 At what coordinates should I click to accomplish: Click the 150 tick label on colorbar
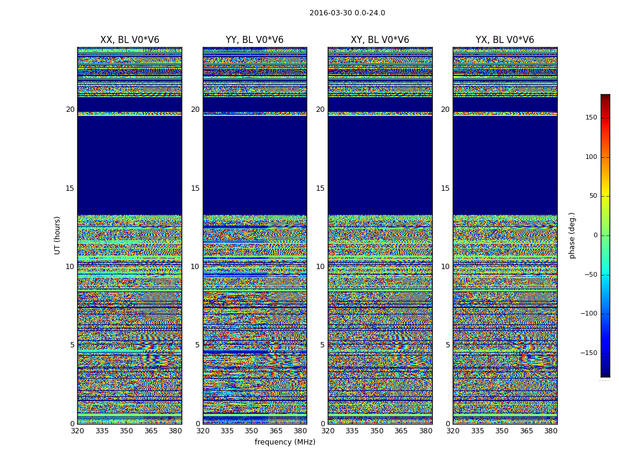tap(591, 117)
